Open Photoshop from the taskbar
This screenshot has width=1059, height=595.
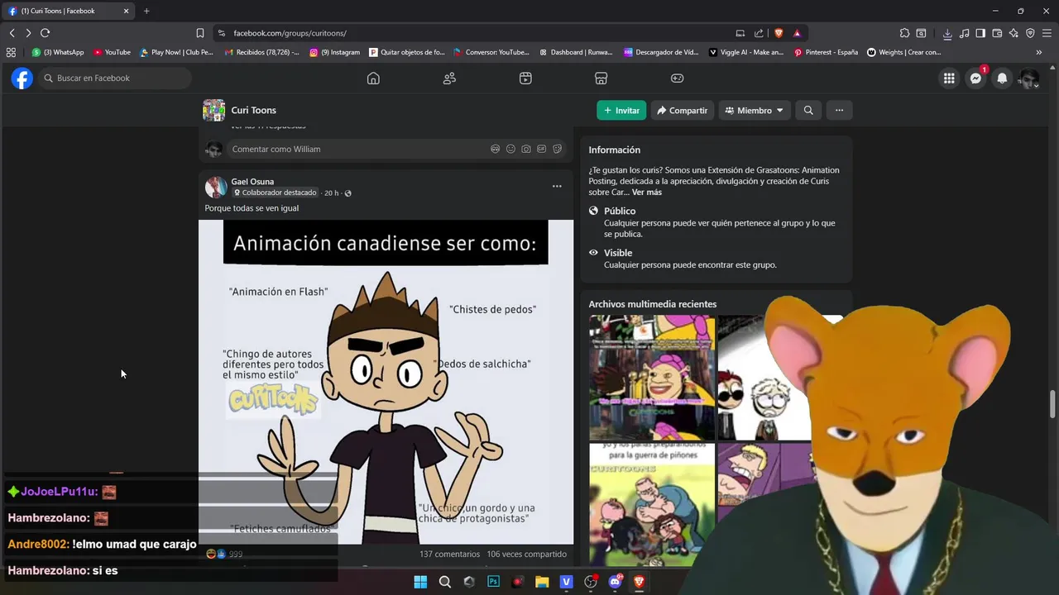493,582
